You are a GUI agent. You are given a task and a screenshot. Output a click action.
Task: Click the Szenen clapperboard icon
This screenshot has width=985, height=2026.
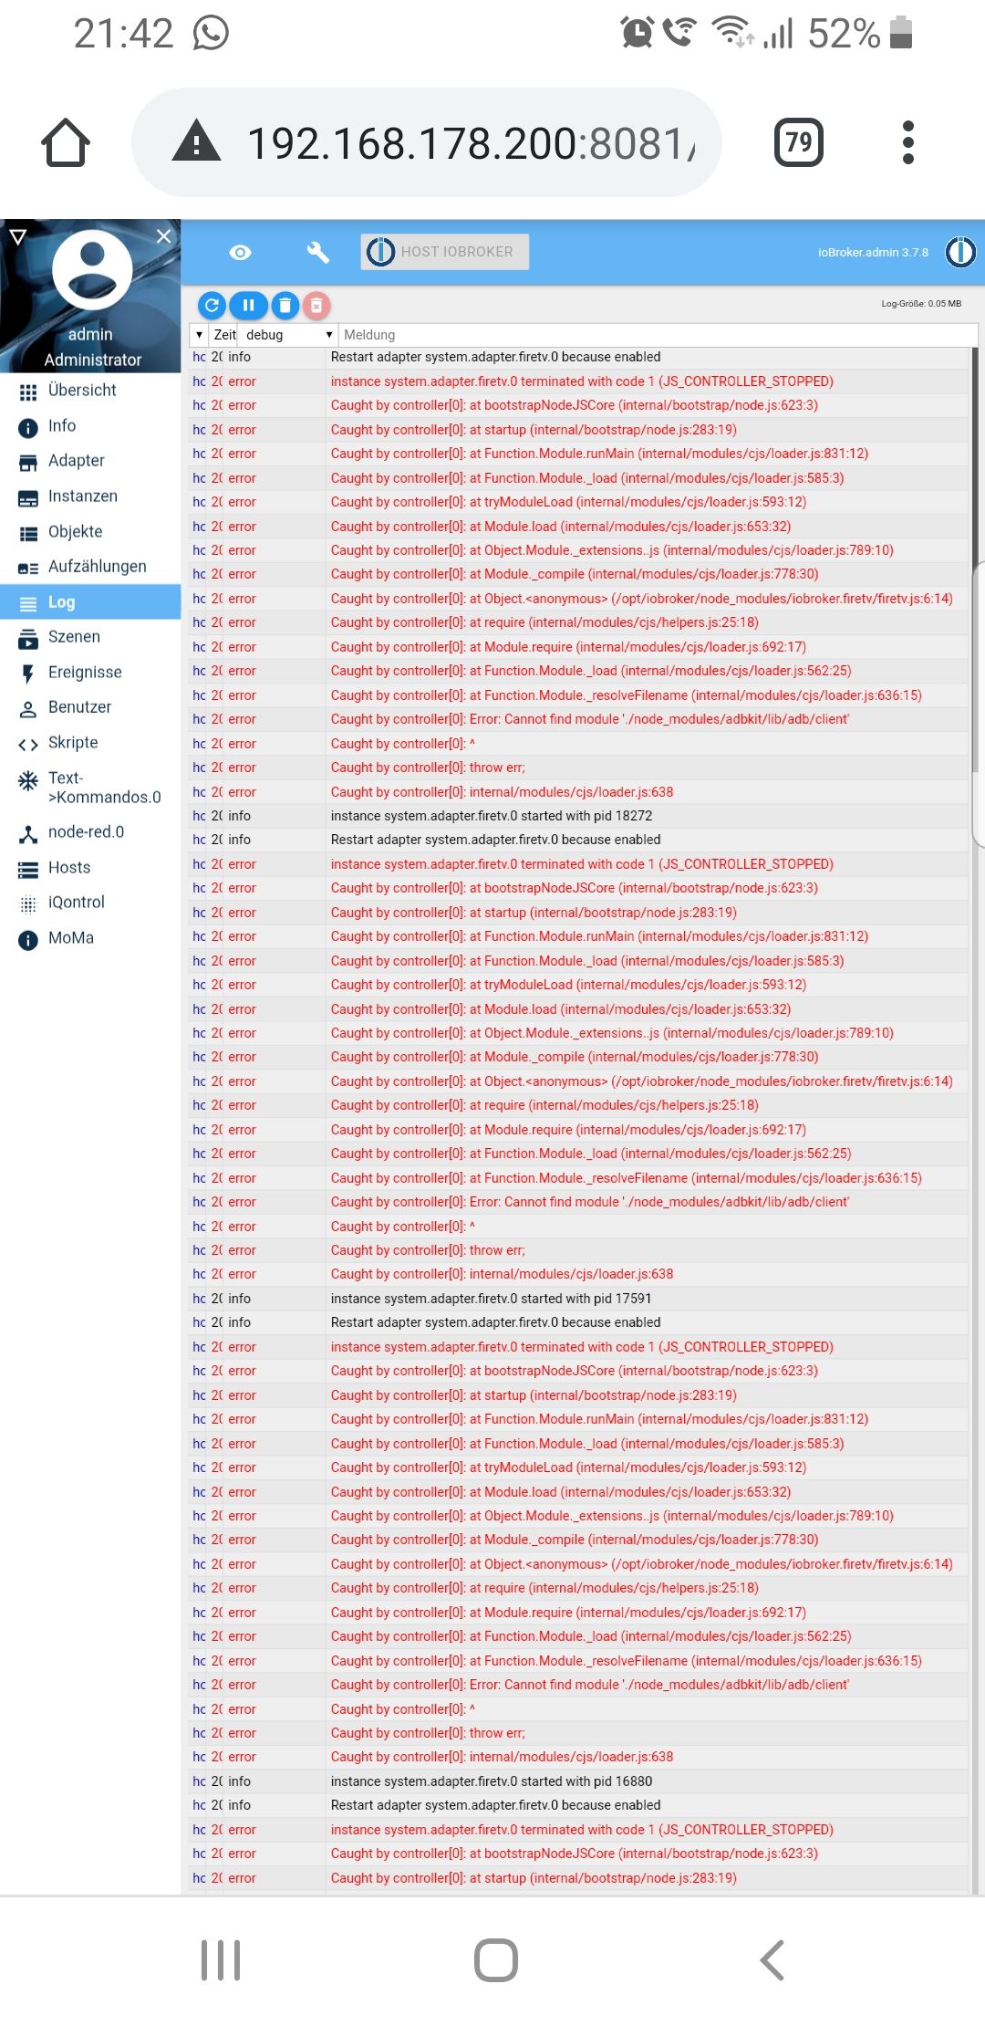[x=28, y=639]
